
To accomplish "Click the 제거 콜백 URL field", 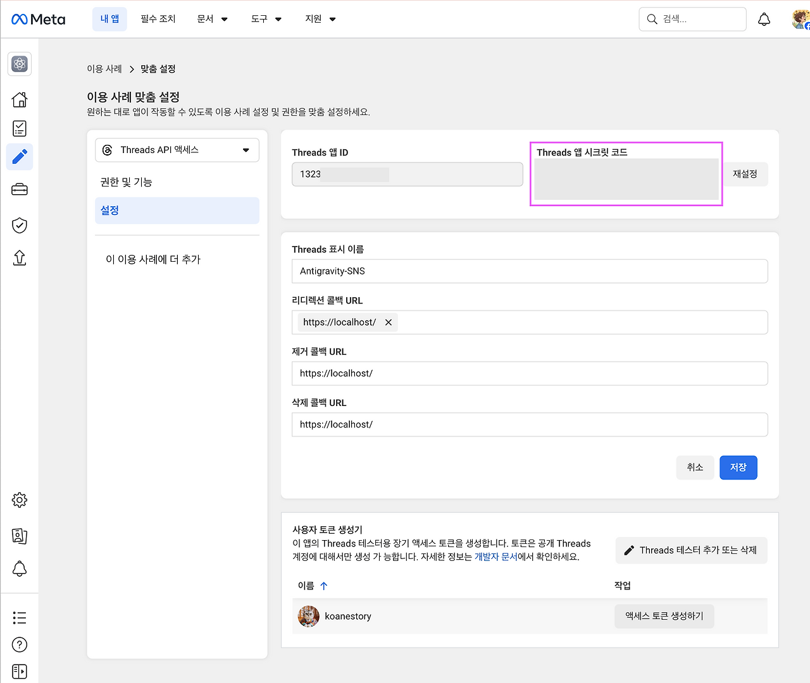I will [530, 374].
